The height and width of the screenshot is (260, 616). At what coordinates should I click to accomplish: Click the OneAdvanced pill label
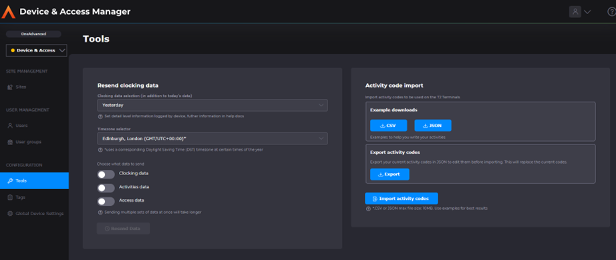point(33,34)
